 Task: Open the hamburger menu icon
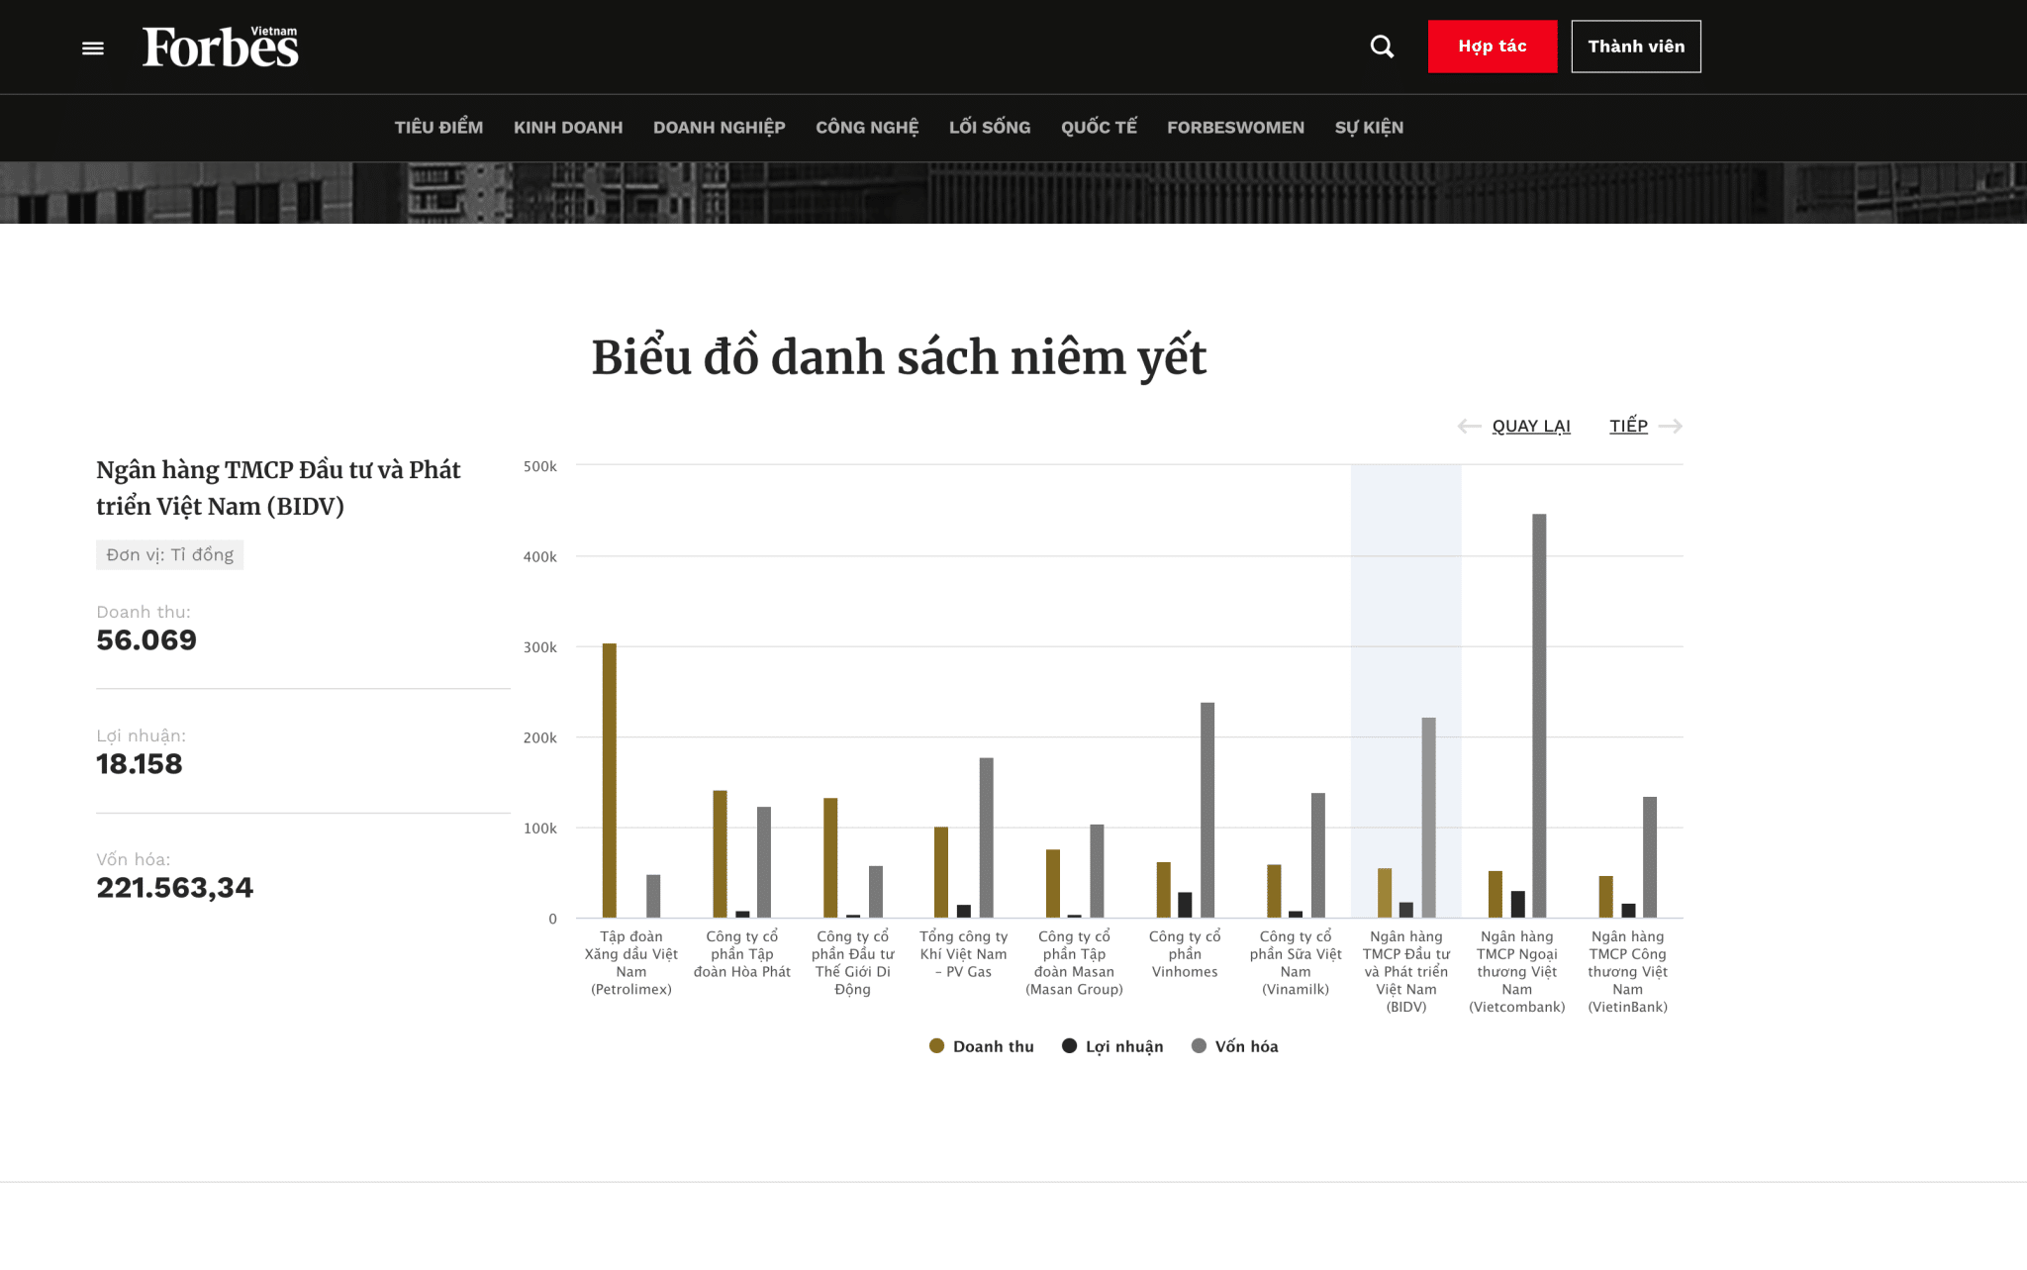click(x=93, y=48)
